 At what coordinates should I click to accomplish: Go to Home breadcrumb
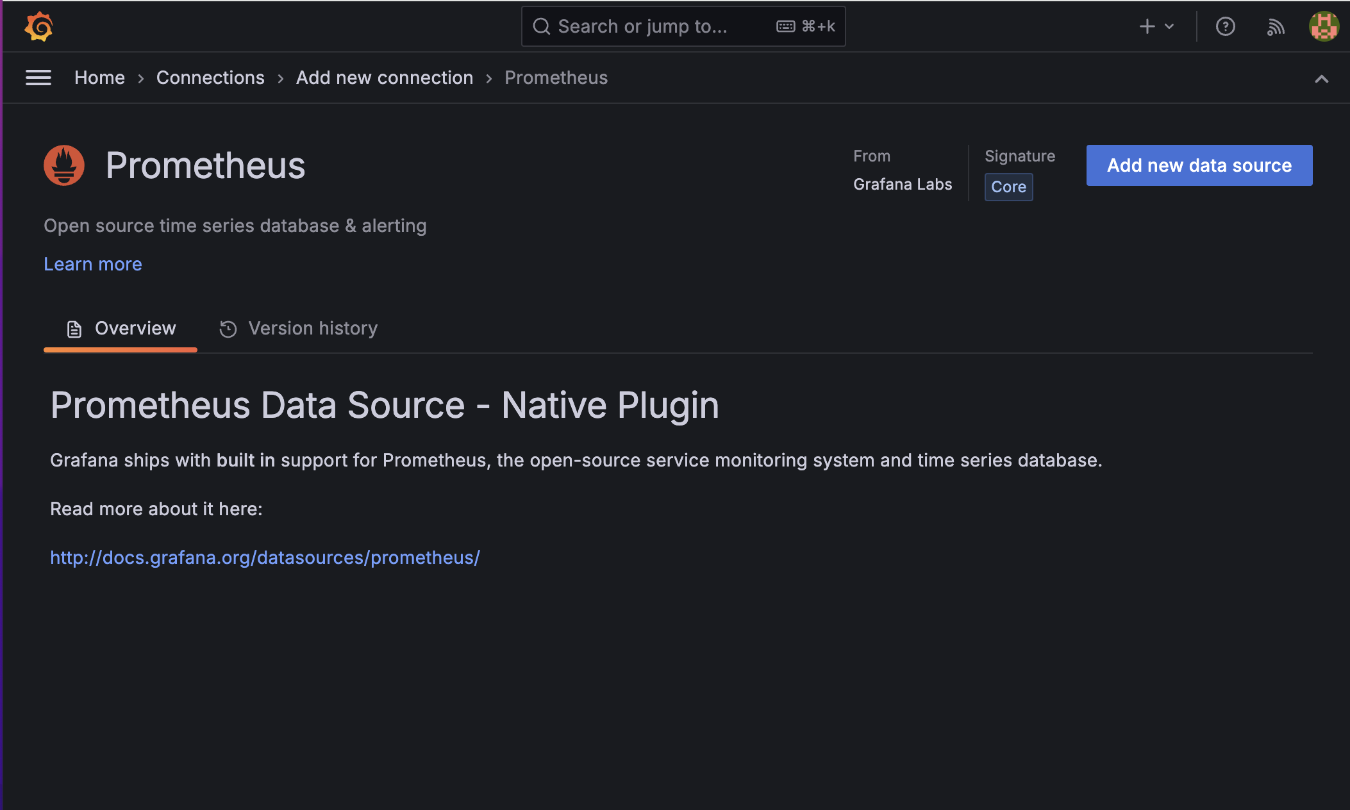click(x=99, y=78)
